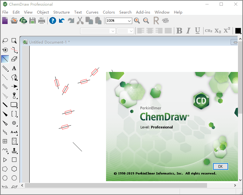Select the Lasso tool
Viewport: 243px width, 195px height.
coord(5,41)
